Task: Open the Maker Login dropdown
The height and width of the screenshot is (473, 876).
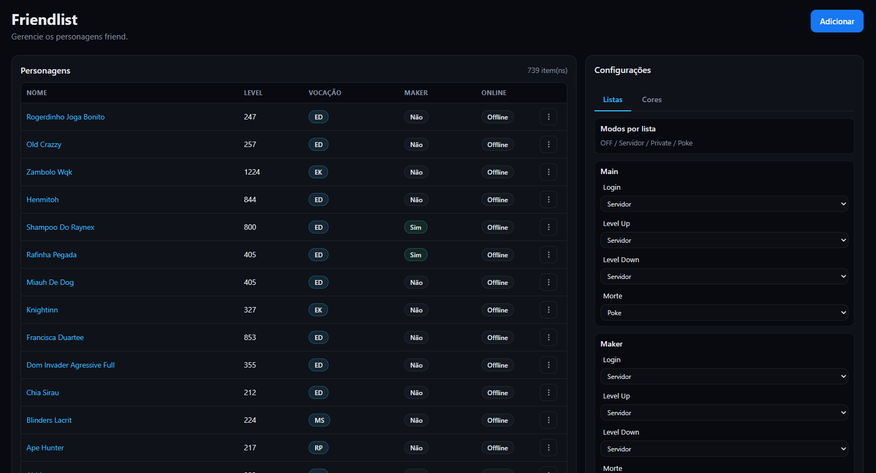Action: click(x=724, y=376)
